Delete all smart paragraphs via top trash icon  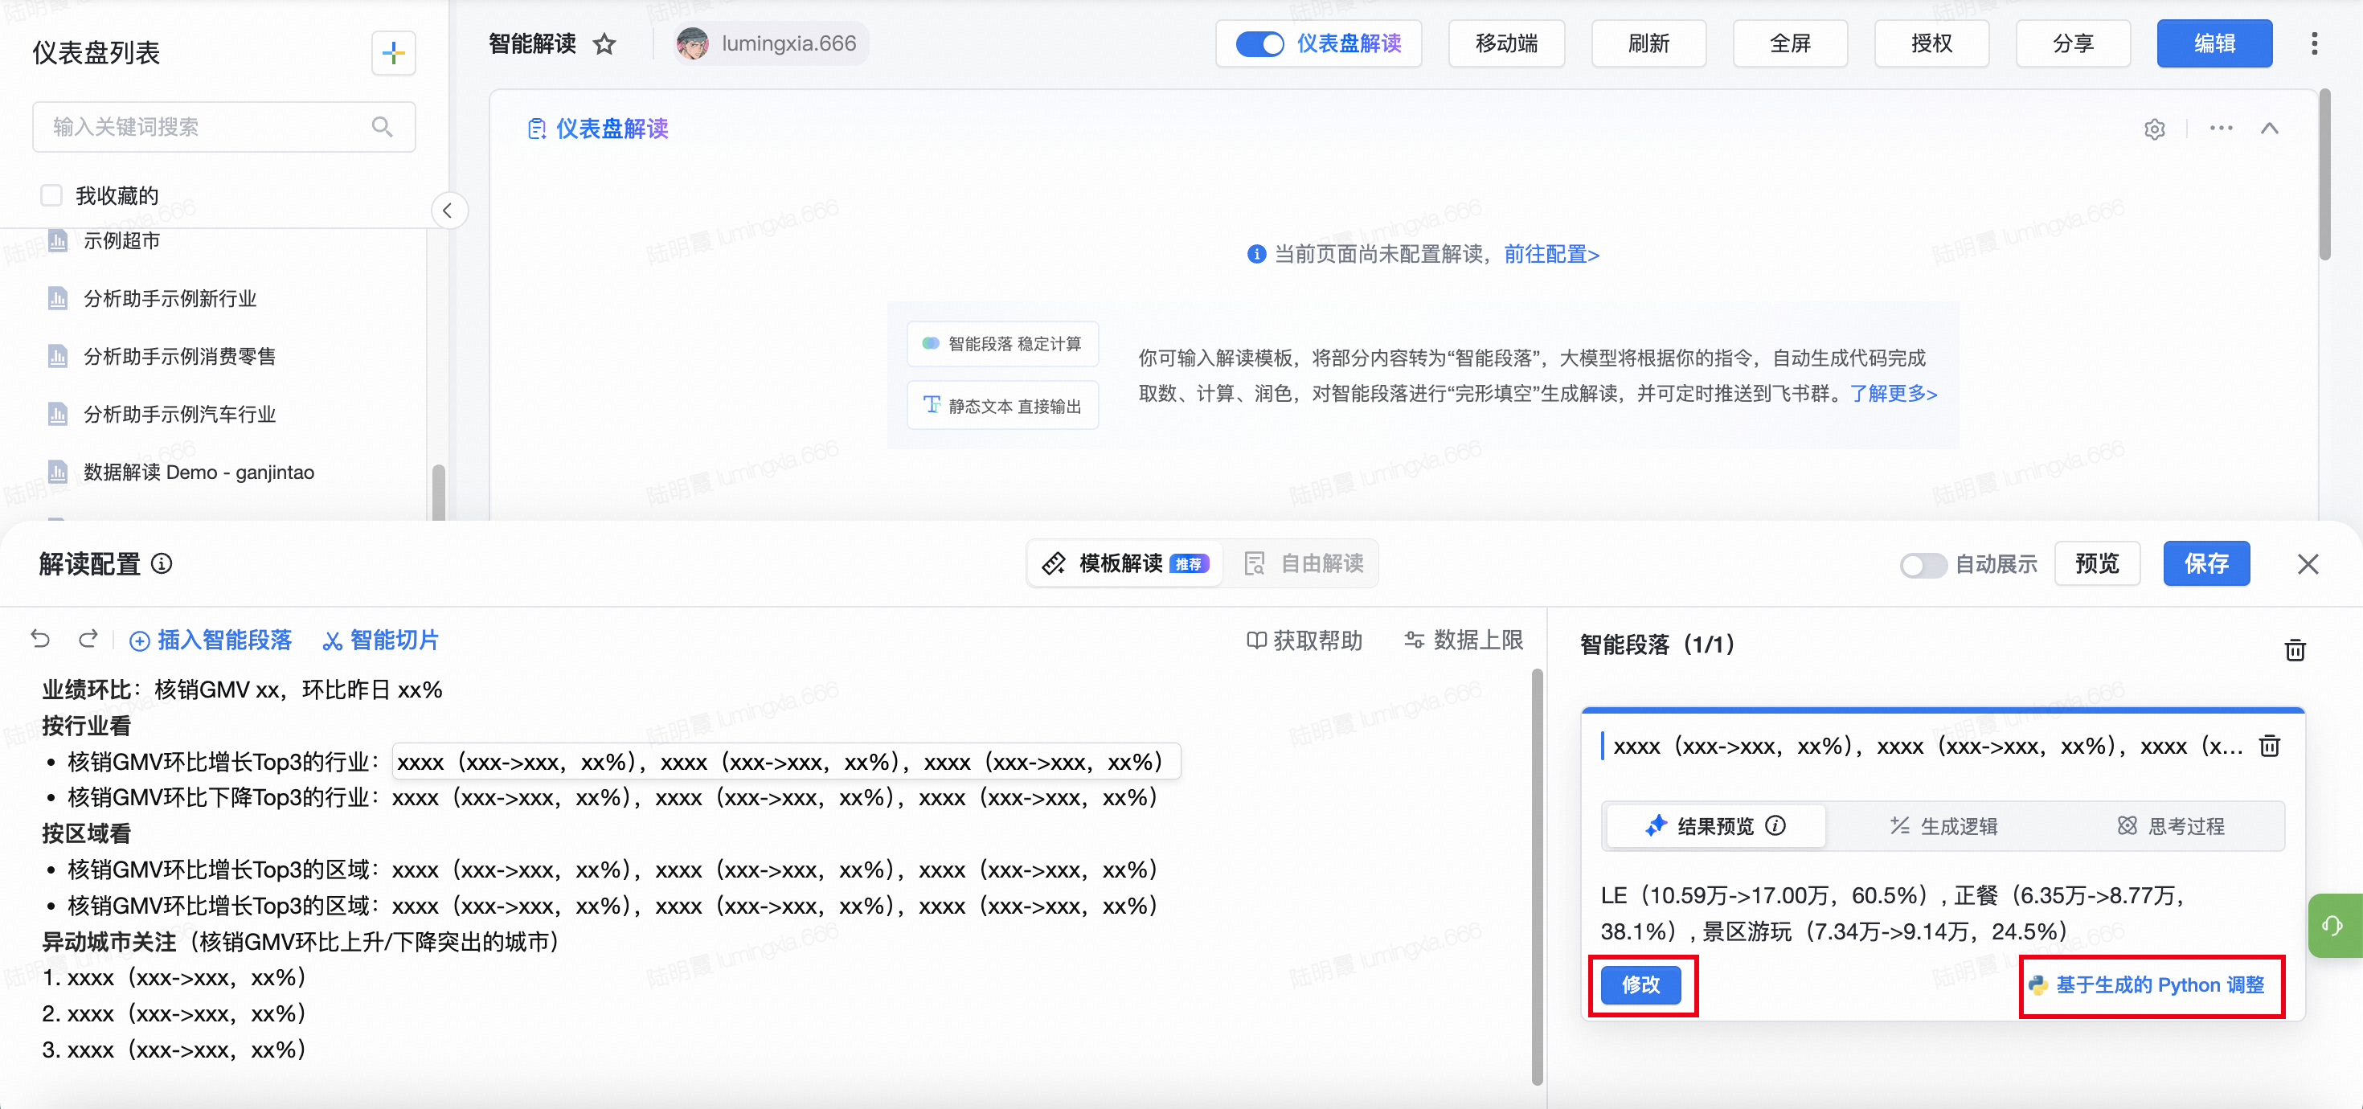click(x=2294, y=649)
